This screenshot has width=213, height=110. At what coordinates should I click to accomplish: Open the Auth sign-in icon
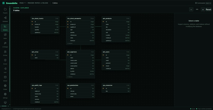(5, 69)
